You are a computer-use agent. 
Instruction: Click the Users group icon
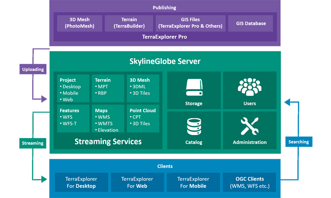pyautogui.click(x=249, y=87)
